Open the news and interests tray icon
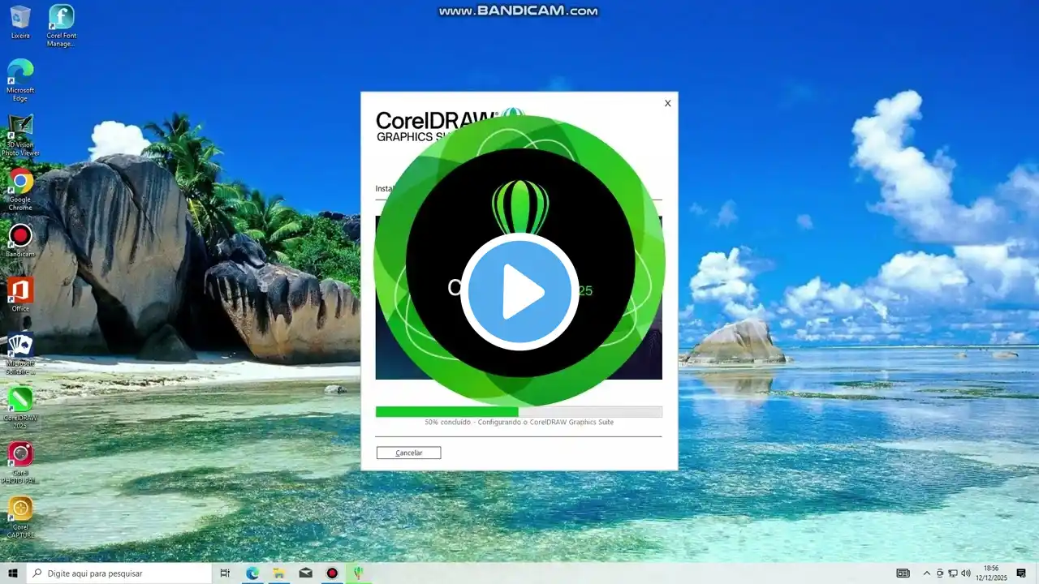The image size is (1039, 584). (x=903, y=573)
